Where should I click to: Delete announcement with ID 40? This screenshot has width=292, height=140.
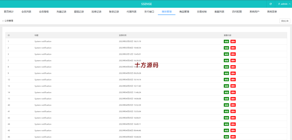[233, 105]
